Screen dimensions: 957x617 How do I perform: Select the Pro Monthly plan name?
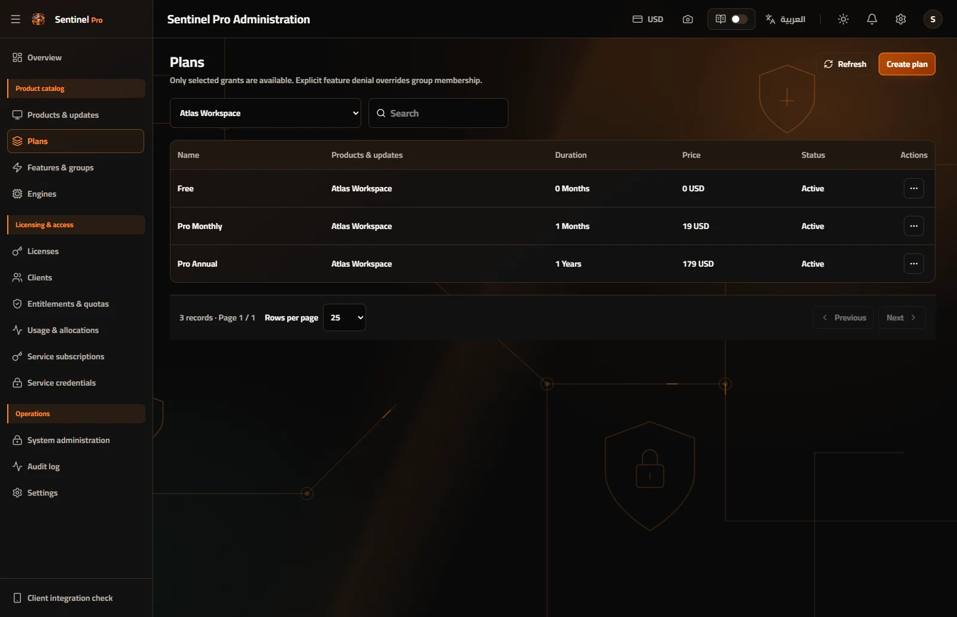200,226
